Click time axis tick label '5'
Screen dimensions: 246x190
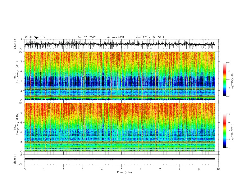[121, 169]
